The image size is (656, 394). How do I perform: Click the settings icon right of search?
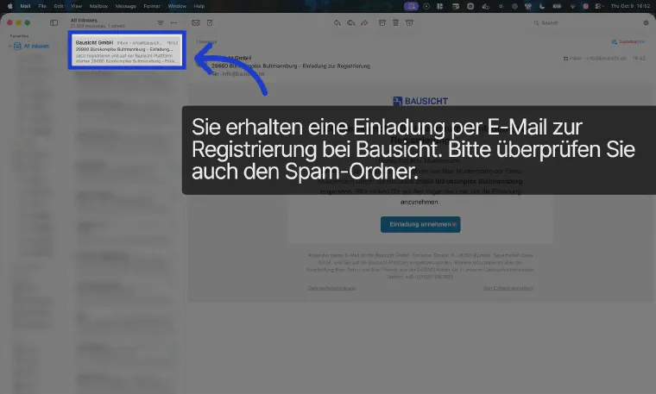[646, 23]
